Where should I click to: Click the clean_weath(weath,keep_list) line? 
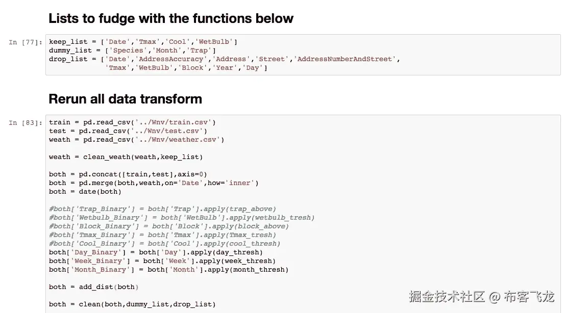(x=126, y=157)
